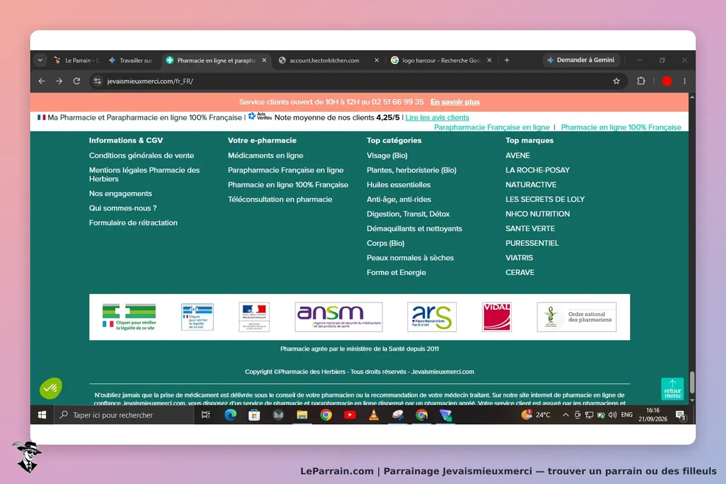Click the browser forward arrow
Viewport: 726px width, 484px height.
[59, 81]
